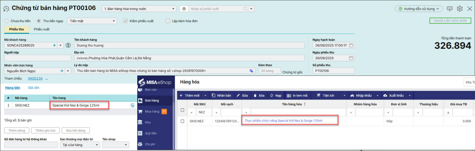Add new customer with plus icon

coord(54,45)
